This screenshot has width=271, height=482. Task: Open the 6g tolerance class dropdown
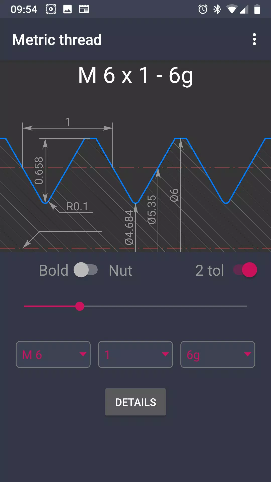point(218,354)
